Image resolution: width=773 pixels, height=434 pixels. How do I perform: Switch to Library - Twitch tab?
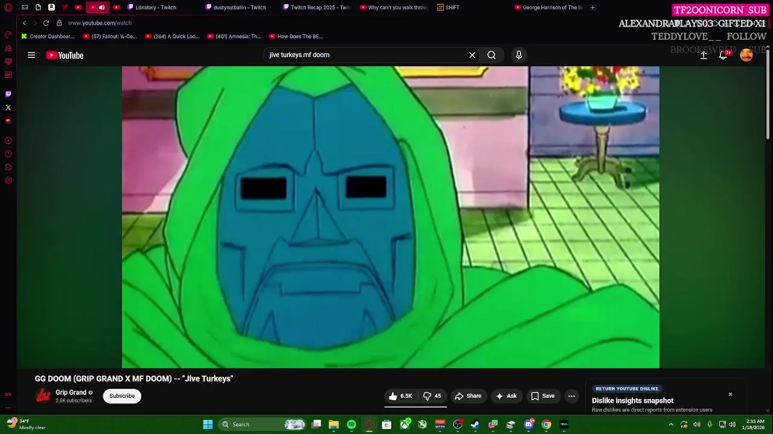tap(156, 7)
